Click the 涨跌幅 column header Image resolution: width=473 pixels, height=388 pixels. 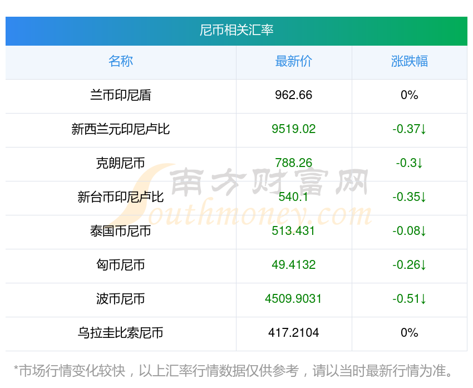coord(409,61)
